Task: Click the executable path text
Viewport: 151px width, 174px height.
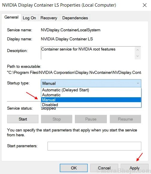Action: pyautogui.click(x=74, y=73)
